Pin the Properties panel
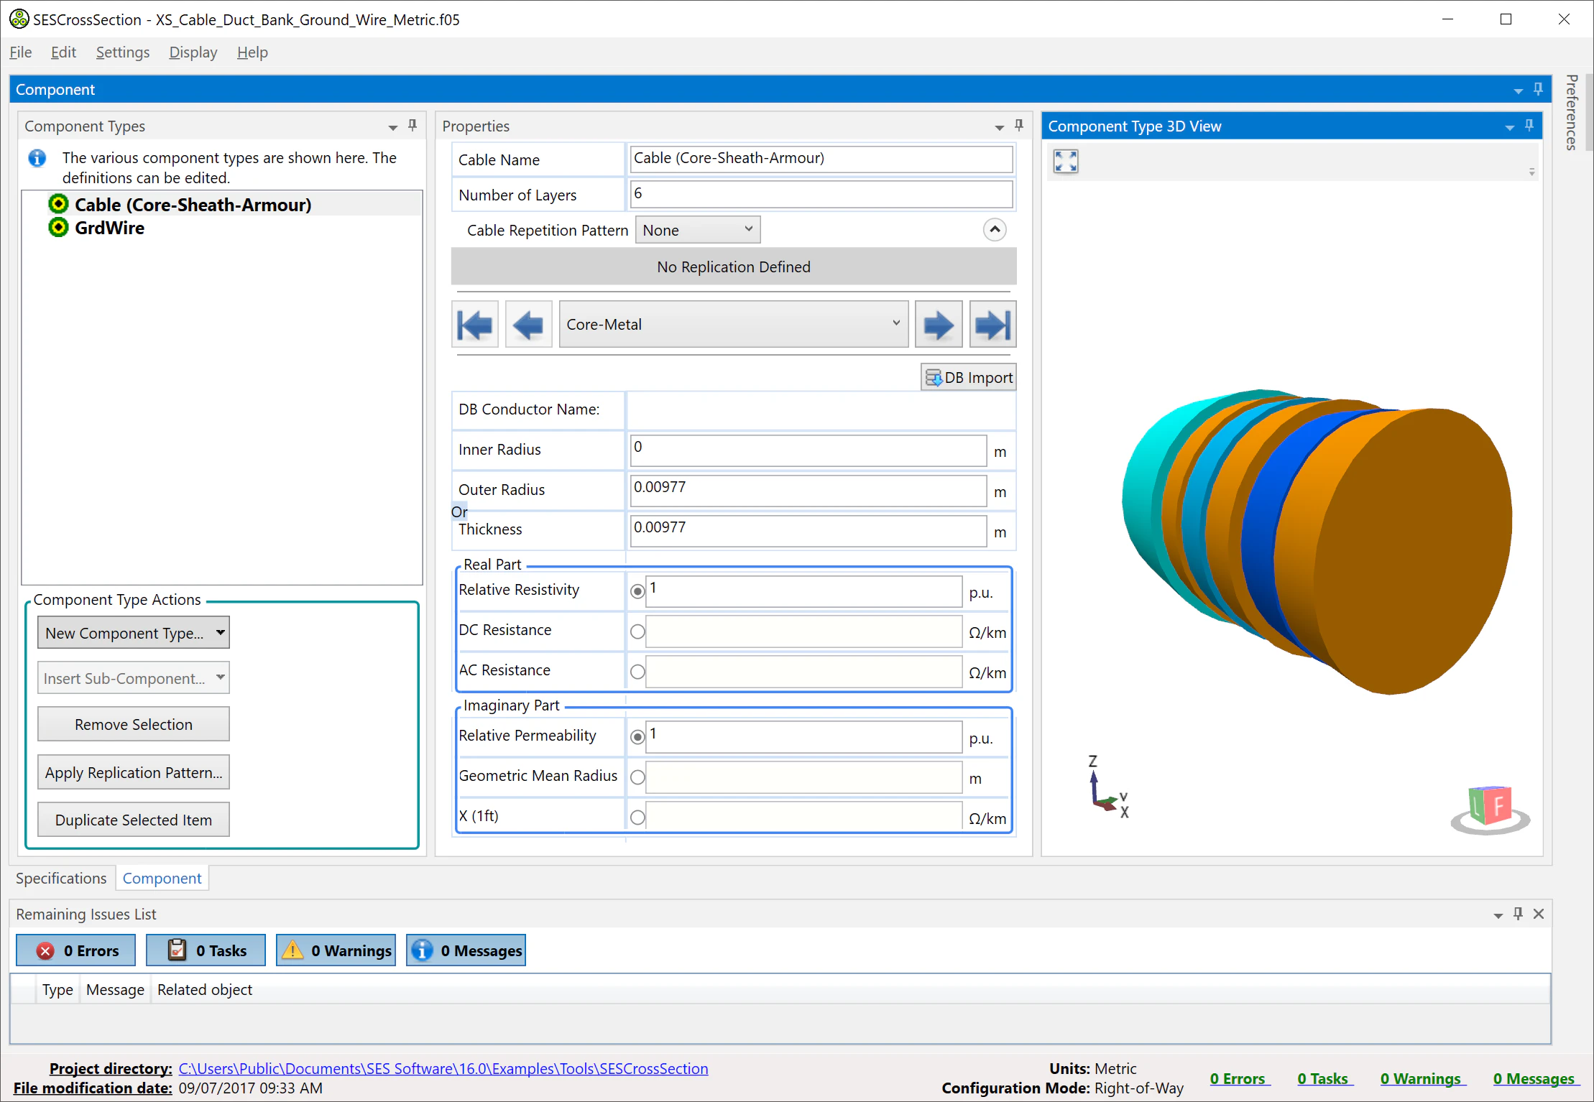1594x1102 pixels. [1018, 126]
